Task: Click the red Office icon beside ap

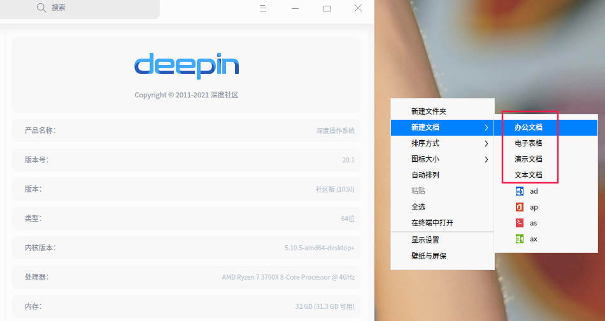Action: coord(520,207)
